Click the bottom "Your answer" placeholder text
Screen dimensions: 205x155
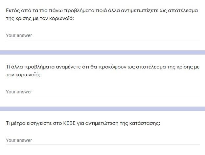[x=19, y=140]
